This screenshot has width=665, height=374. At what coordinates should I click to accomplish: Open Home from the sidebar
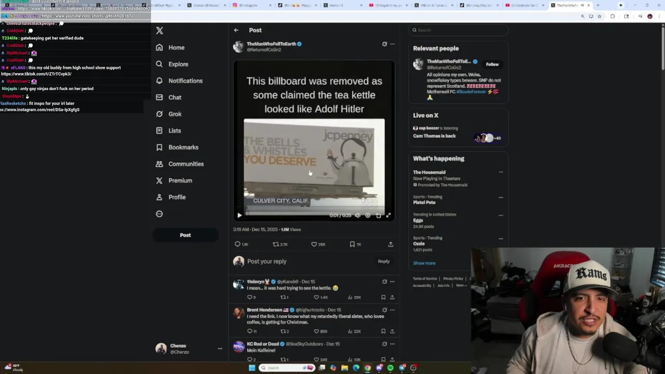pyautogui.click(x=170, y=47)
